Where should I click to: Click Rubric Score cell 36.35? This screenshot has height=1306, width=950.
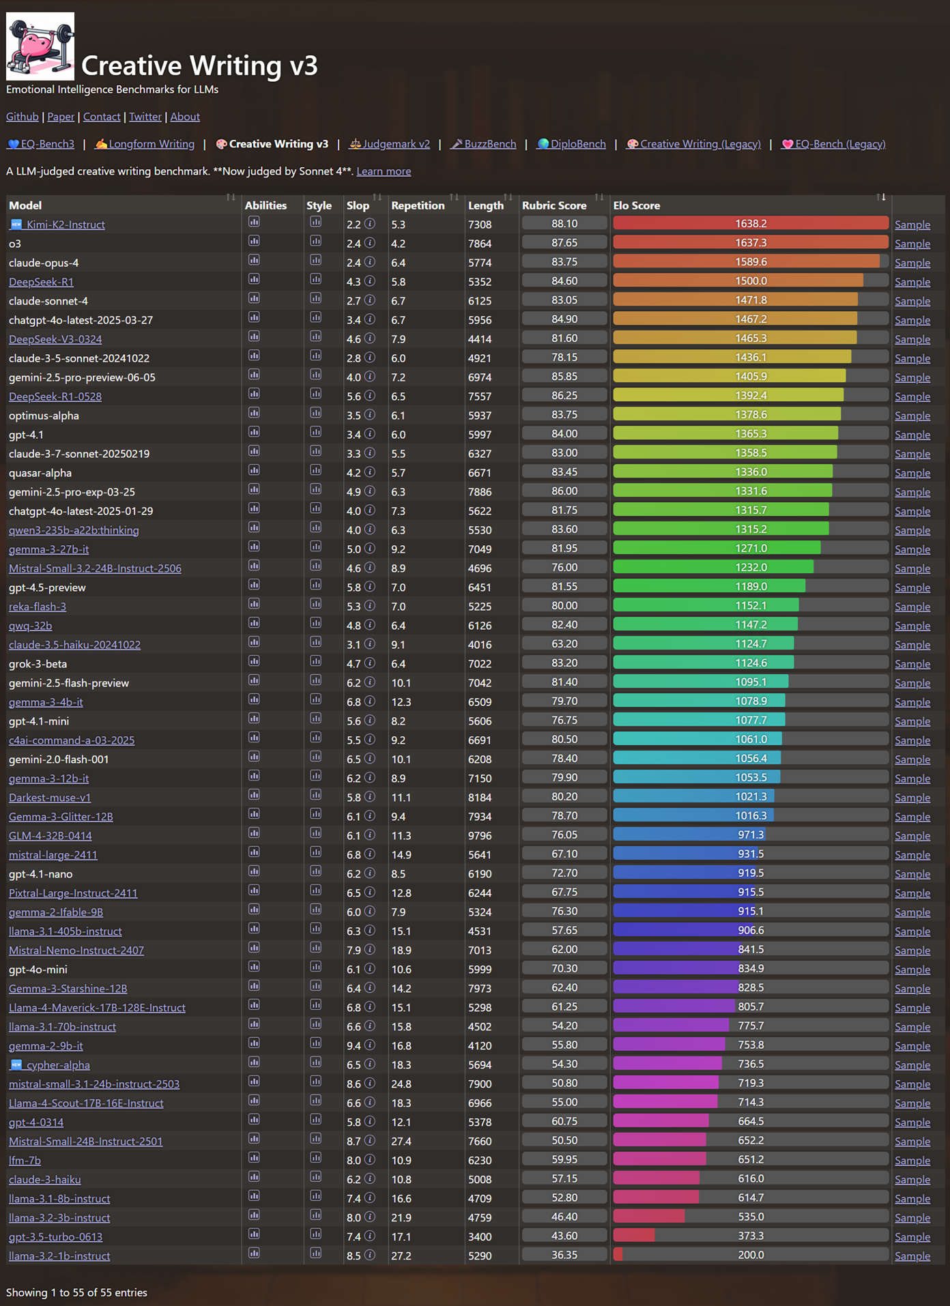564,1255
